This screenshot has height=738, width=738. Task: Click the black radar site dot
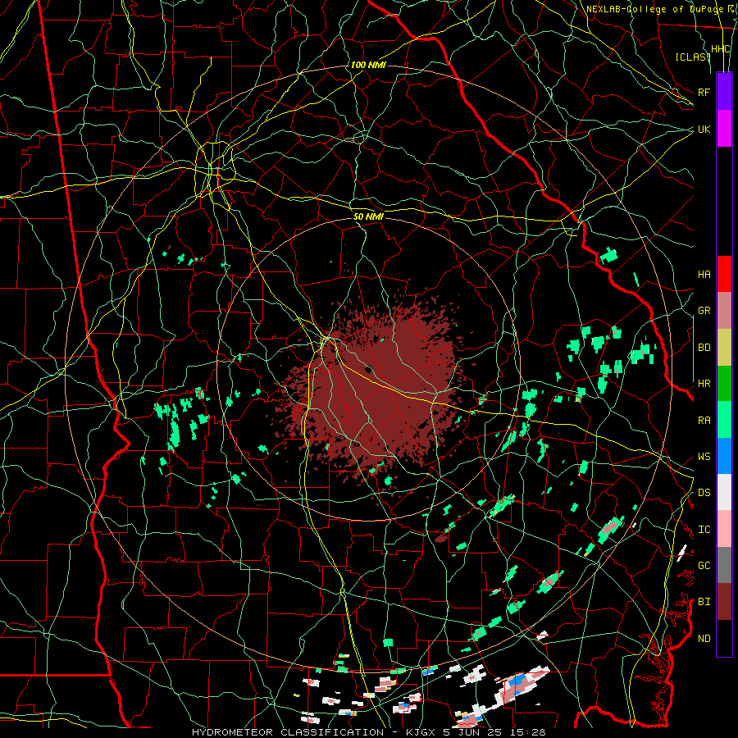click(x=368, y=369)
